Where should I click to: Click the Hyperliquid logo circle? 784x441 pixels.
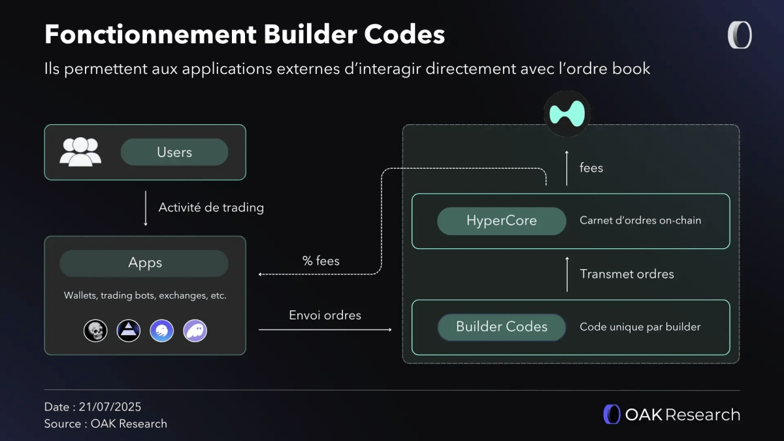point(567,114)
